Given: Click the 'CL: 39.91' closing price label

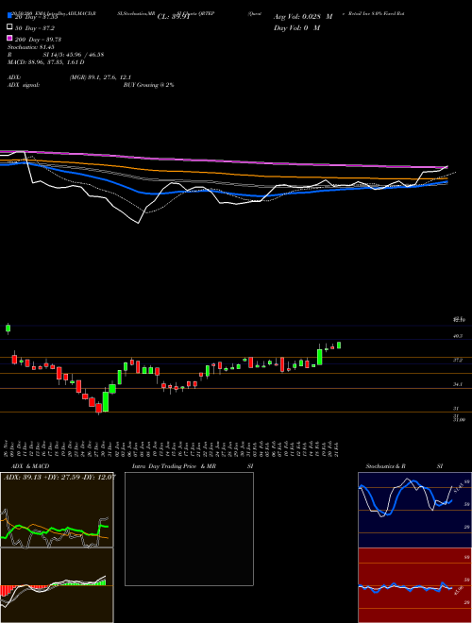Looking at the screenshot, I should tap(172, 17).
